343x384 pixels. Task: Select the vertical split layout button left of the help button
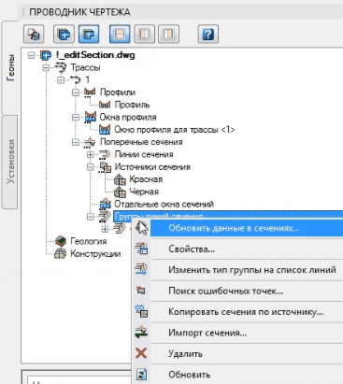pos(168,34)
